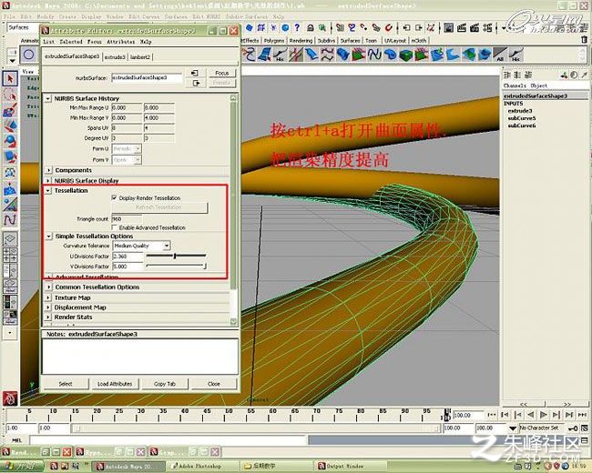This screenshot has height=473, width=592.
Task: Click the go to input connection icon
Action: click(195, 73)
